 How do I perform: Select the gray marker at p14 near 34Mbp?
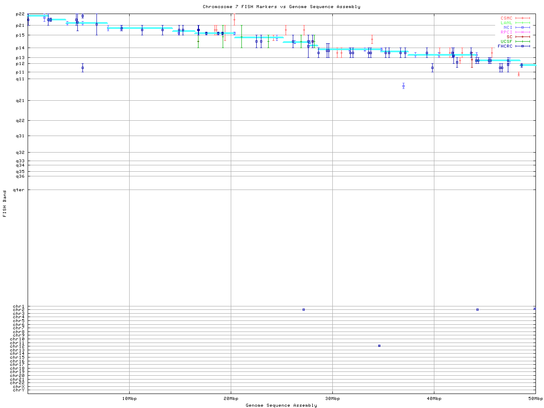(x=372, y=40)
